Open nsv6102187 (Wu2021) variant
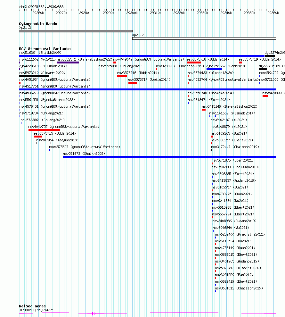This screenshot has height=317, width=285. click(229, 120)
